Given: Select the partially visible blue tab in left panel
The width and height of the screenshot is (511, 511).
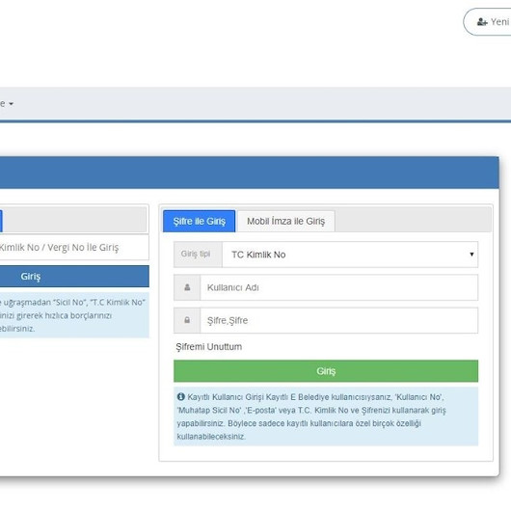Looking at the screenshot, I should [1, 222].
